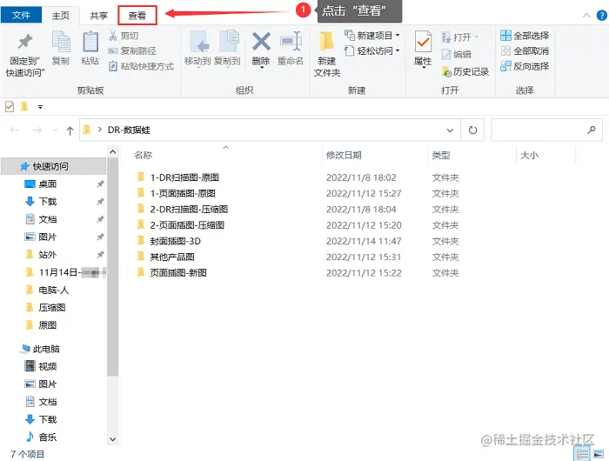
Task: Click the Forward navigation arrow
Action: point(37,130)
